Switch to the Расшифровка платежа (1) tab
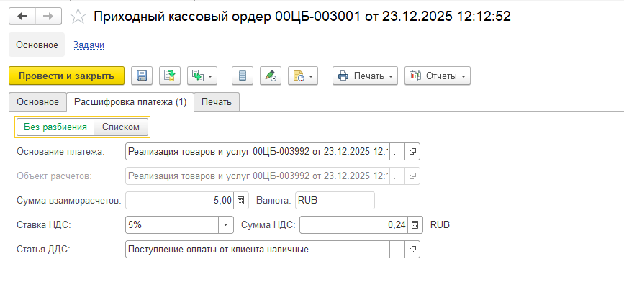Screen dimensions: 624x305 click(130, 102)
